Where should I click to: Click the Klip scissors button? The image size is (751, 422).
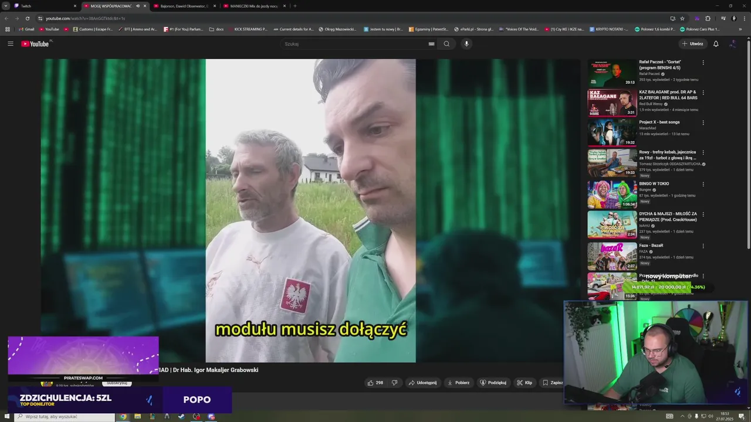525,383
